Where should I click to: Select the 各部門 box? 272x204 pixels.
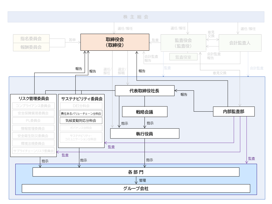pyautogui.click(x=136, y=172)
